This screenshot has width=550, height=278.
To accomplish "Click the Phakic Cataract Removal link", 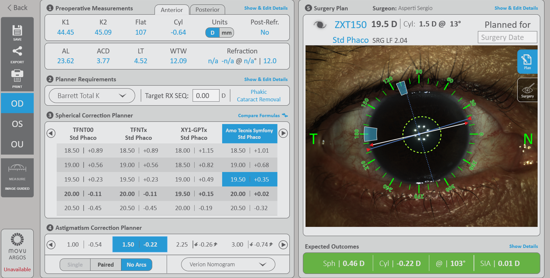I will tap(259, 96).
